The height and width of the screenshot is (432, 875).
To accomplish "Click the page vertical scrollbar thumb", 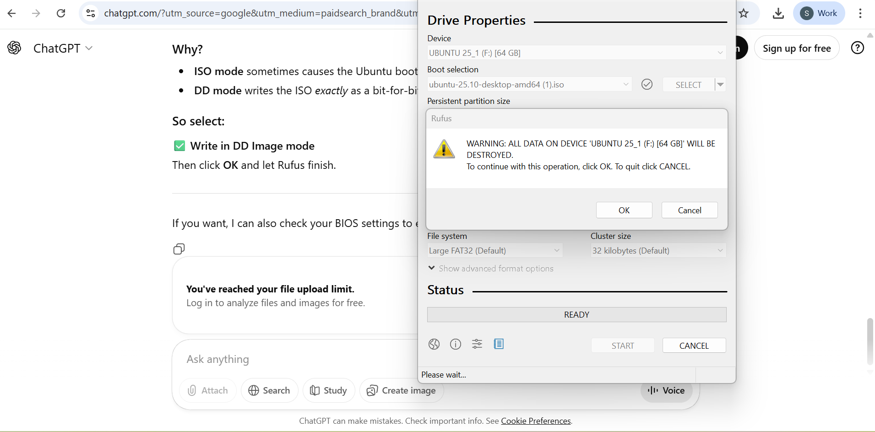I will pos(870,341).
